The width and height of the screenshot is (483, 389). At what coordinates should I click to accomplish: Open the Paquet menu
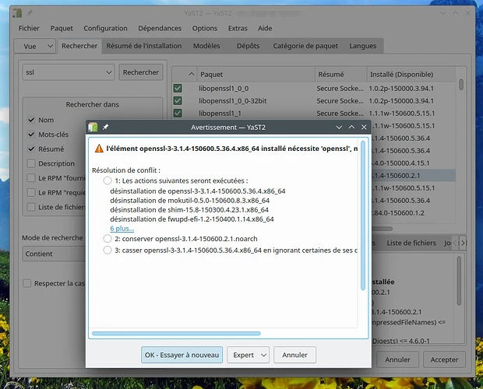(x=62, y=28)
